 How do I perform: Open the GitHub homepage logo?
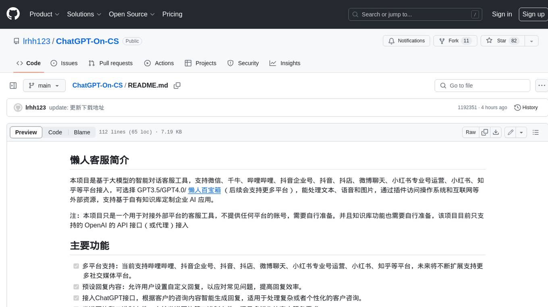(13, 14)
